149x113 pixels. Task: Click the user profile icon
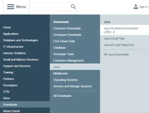[136, 7]
